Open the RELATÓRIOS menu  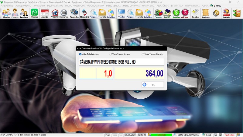[x=163, y=5]
